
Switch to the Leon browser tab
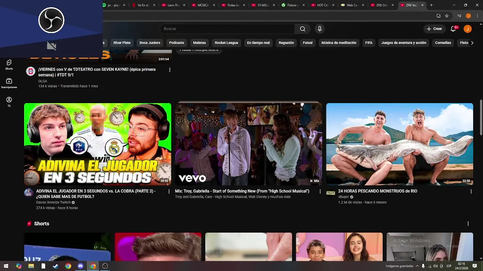click(x=173, y=5)
